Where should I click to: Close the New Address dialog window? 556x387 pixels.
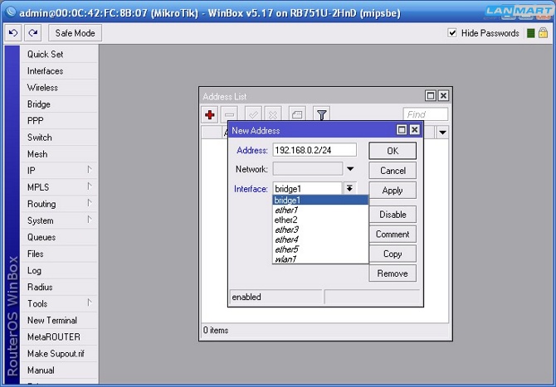415,130
